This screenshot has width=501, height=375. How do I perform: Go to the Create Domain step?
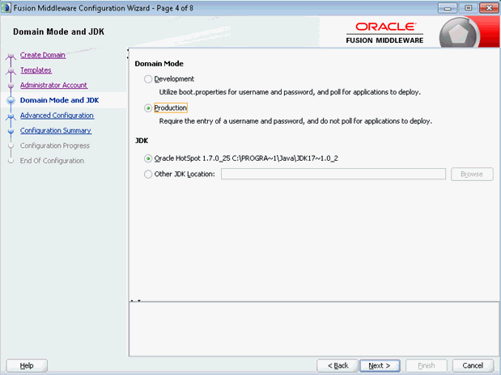point(43,55)
